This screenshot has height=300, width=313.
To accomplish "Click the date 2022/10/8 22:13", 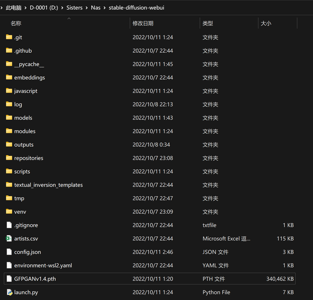I will pos(153,104).
